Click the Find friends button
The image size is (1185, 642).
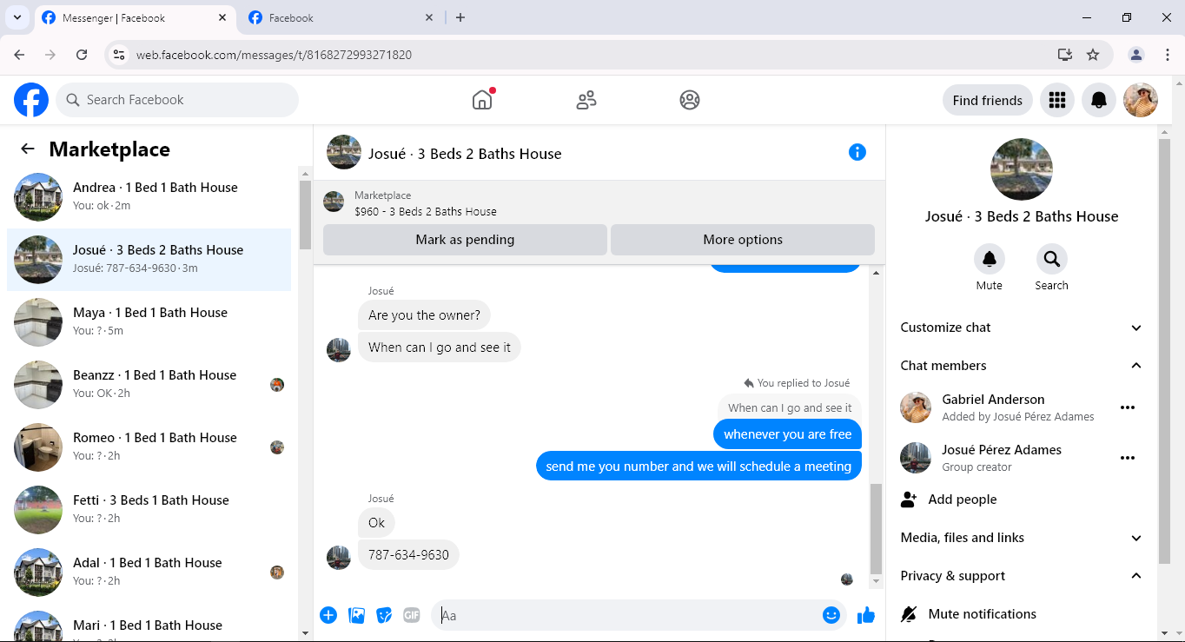pos(988,100)
